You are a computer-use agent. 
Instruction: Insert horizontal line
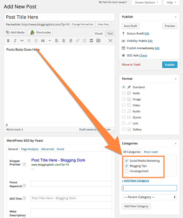click(x=50, y=40)
